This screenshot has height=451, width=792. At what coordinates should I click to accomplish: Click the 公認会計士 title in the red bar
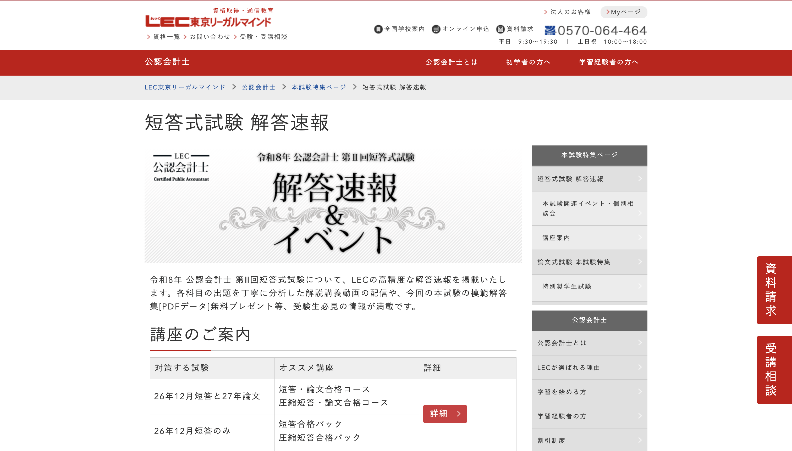(167, 62)
